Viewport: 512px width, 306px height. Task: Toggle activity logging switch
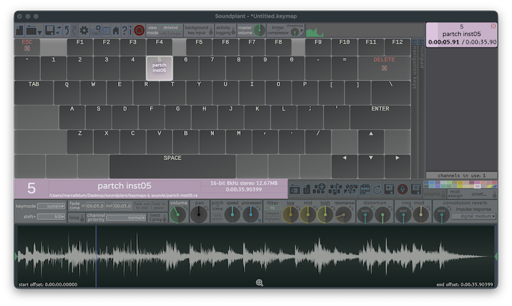233,31
